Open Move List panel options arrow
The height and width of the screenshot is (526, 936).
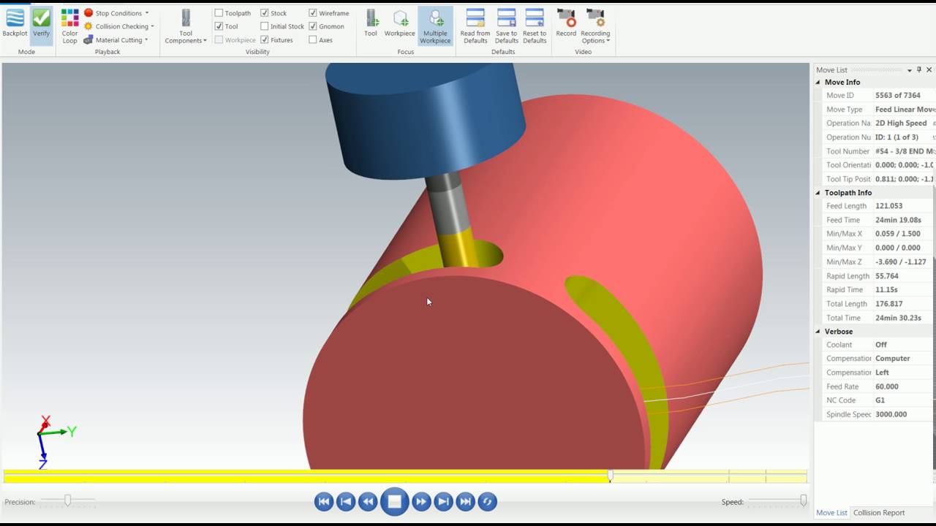tap(910, 70)
